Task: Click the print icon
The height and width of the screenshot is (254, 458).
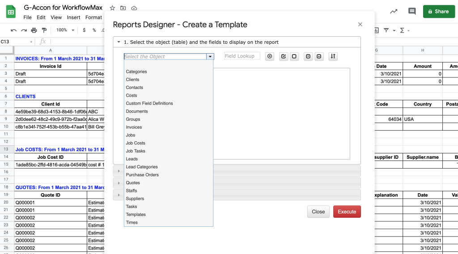Action: [34, 30]
